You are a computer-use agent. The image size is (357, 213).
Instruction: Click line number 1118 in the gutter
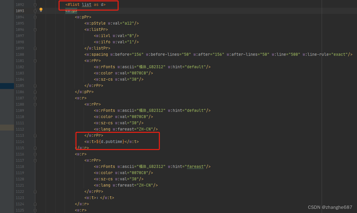(x=20, y=167)
